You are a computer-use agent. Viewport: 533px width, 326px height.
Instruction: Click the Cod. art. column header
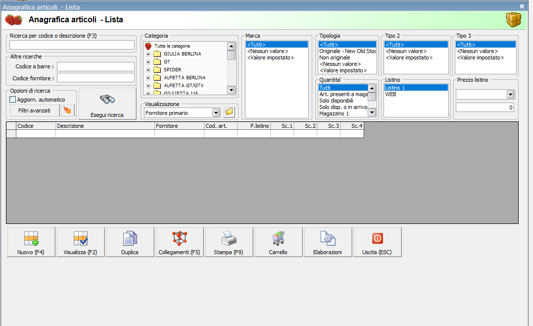tap(221, 126)
